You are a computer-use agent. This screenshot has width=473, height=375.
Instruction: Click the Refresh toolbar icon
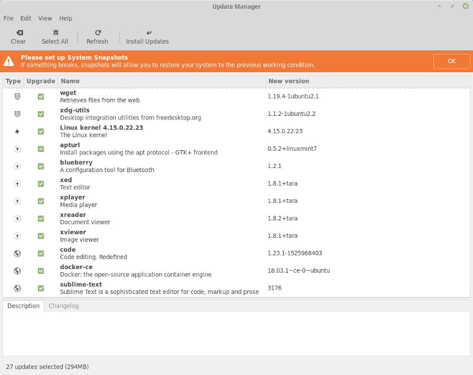pyautogui.click(x=96, y=34)
